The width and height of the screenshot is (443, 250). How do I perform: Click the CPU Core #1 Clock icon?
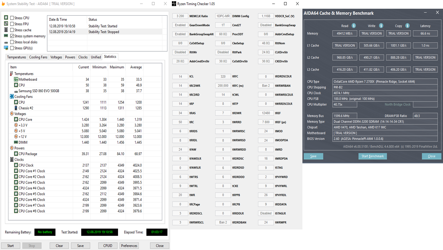(x=16, y=171)
